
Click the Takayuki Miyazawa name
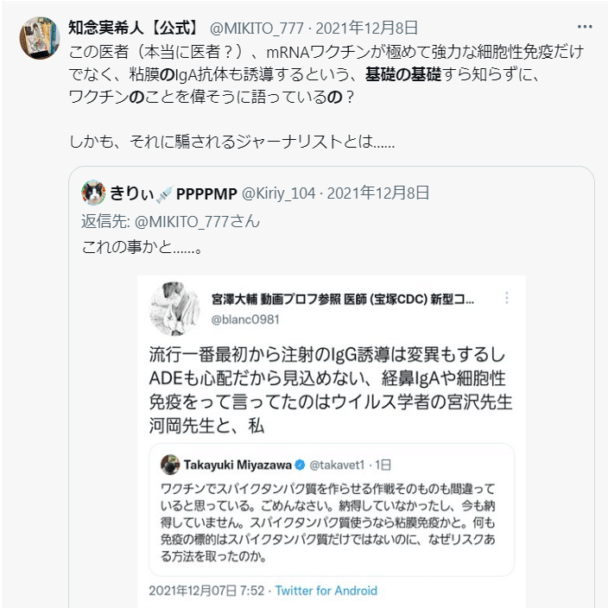[237, 465]
